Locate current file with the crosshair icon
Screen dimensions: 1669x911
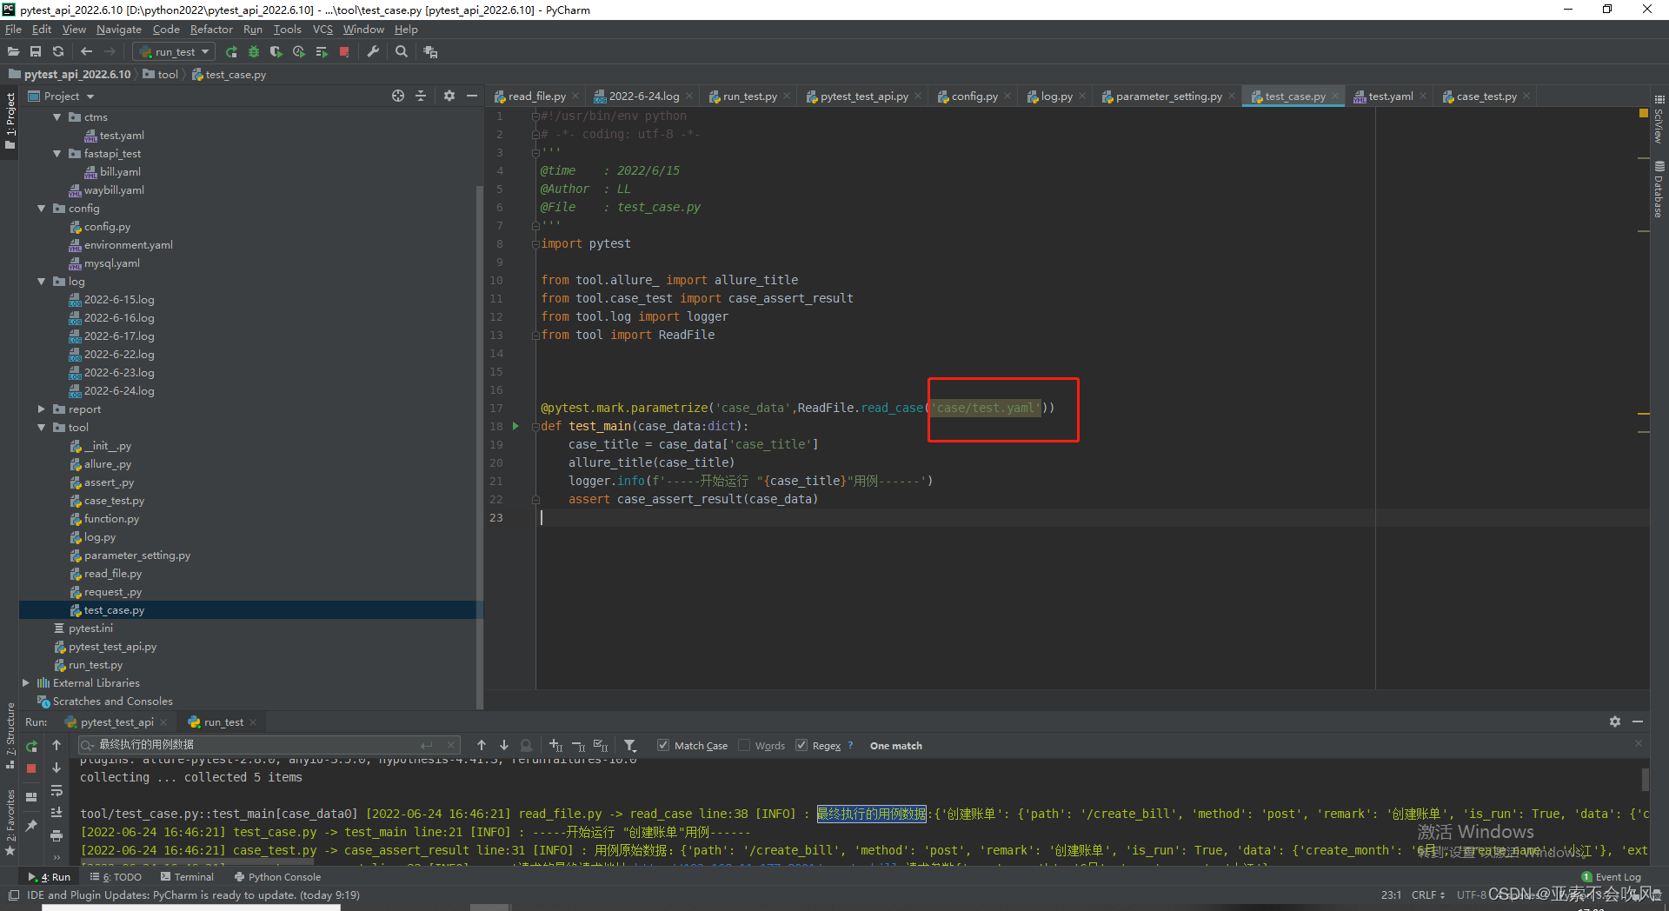point(398,96)
